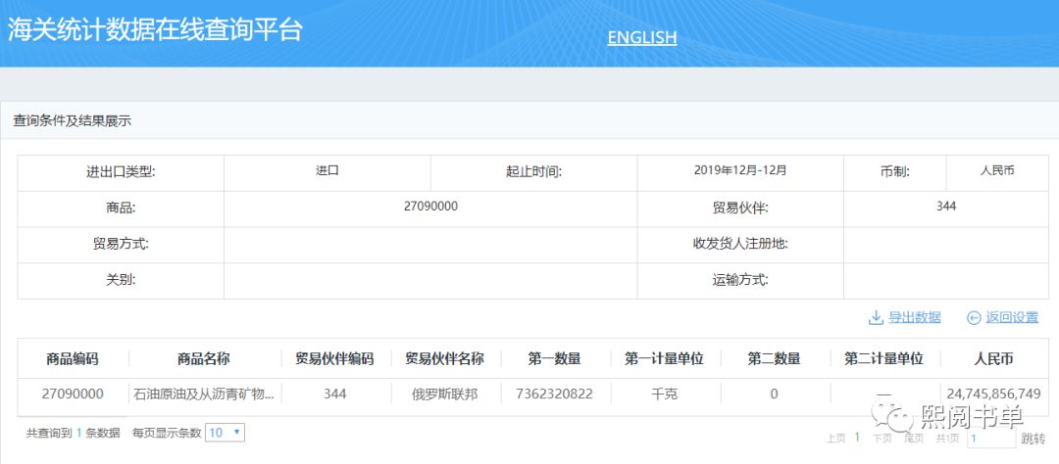Screen dimensions: 1059x464
Task: Click the 27090000 cell in the results row
Action: (x=73, y=394)
